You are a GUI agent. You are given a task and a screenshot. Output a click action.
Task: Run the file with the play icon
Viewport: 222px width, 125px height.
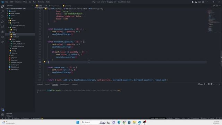click(x=214, y=6)
